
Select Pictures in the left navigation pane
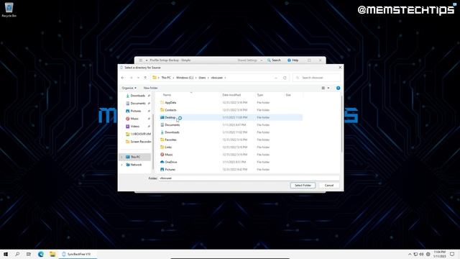click(136, 111)
